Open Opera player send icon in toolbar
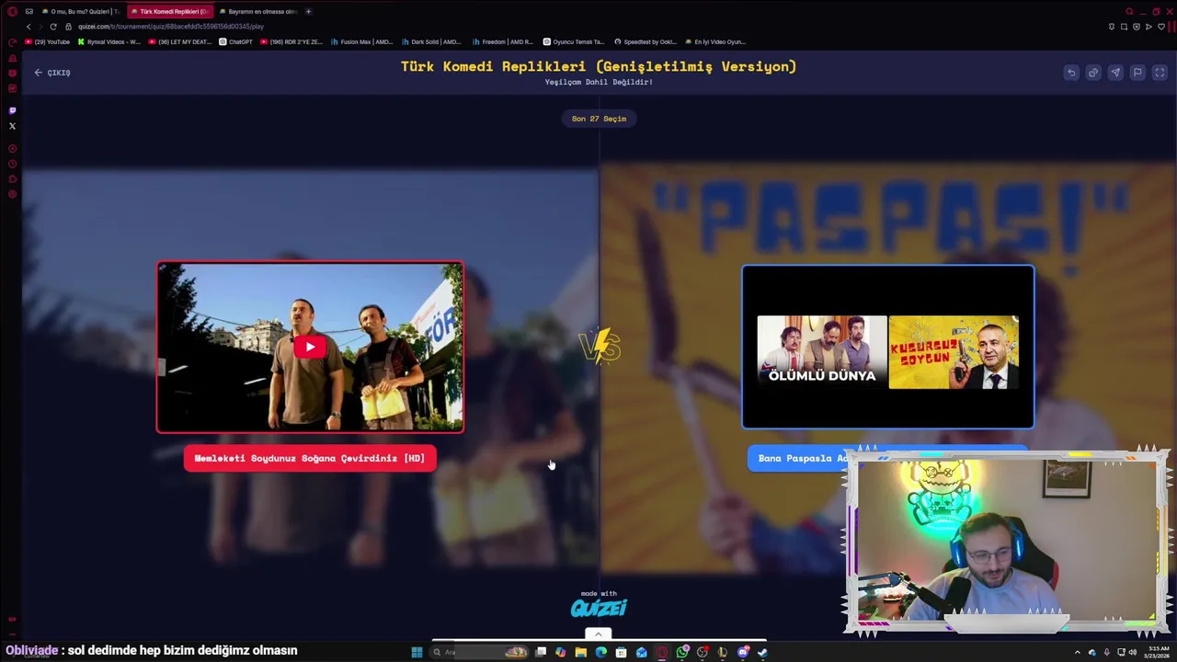The width and height of the screenshot is (1177, 662). (x=1148, y=27)
